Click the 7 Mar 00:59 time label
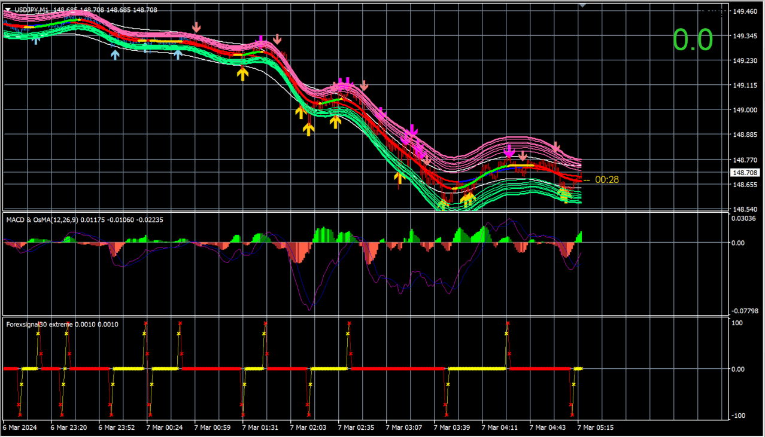765x437 pixels. [212, 428]
